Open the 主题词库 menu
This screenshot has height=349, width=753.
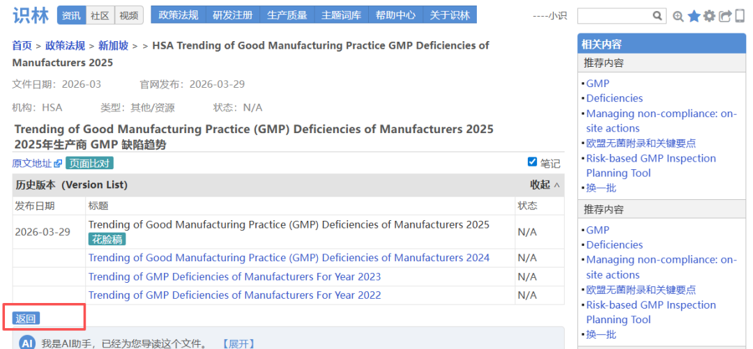pos(342,15)
